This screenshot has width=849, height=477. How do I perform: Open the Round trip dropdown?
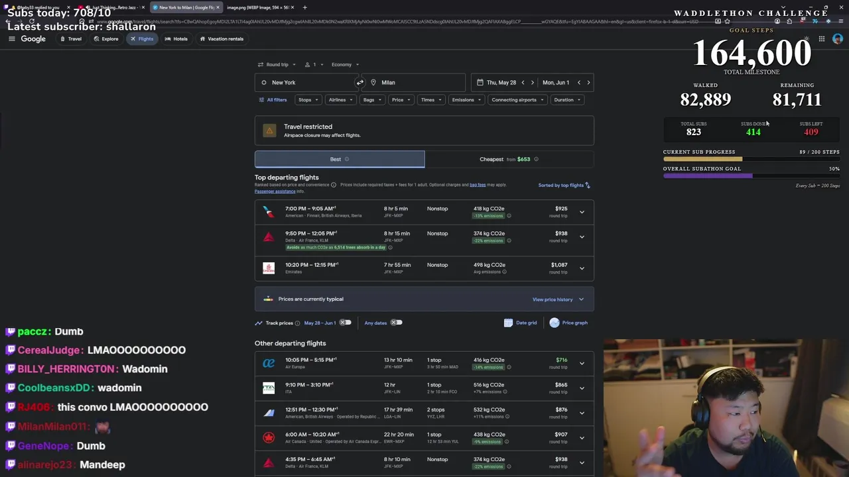click(x=277, y=64)
